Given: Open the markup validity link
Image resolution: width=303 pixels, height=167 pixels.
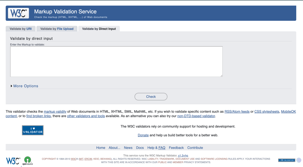Looking at the screenshot, I should (x=55, y=112).
